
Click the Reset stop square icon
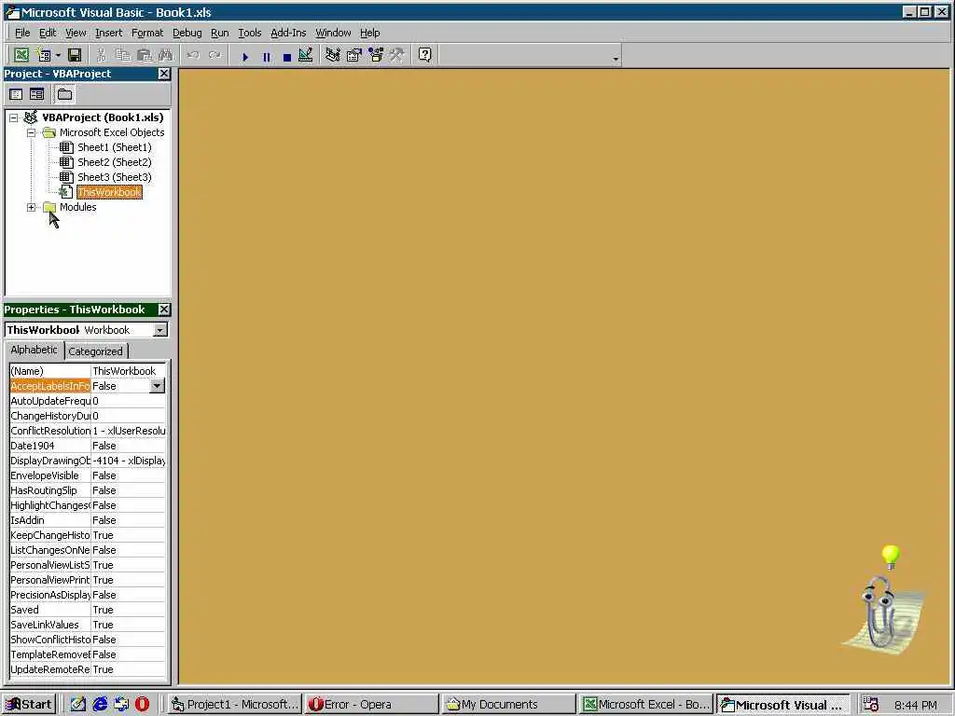(x=287, y=57)
